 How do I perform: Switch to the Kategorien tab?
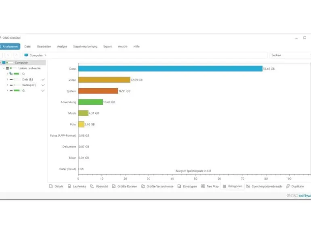233,186
